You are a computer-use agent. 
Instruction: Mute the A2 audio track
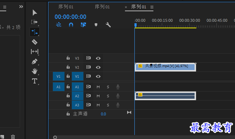98,96
